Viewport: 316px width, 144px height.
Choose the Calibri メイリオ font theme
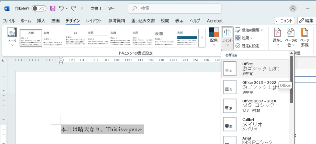pos(256,125)
